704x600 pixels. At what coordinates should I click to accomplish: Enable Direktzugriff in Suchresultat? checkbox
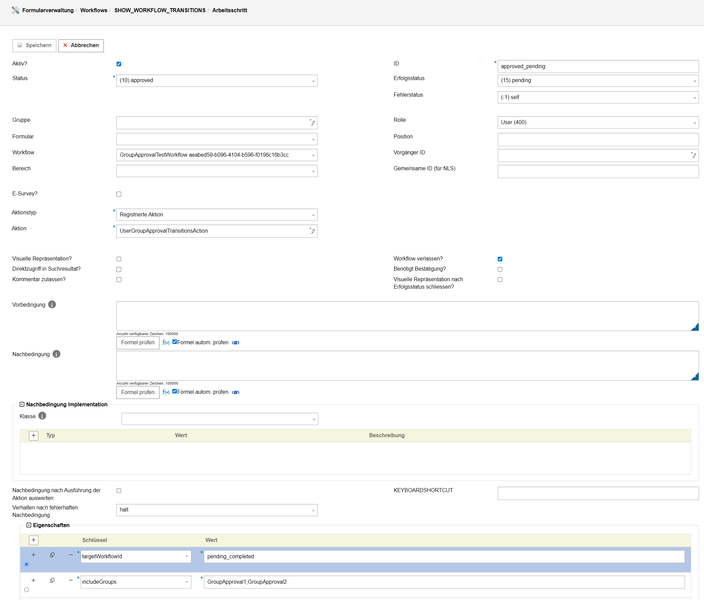click(119, 269)
